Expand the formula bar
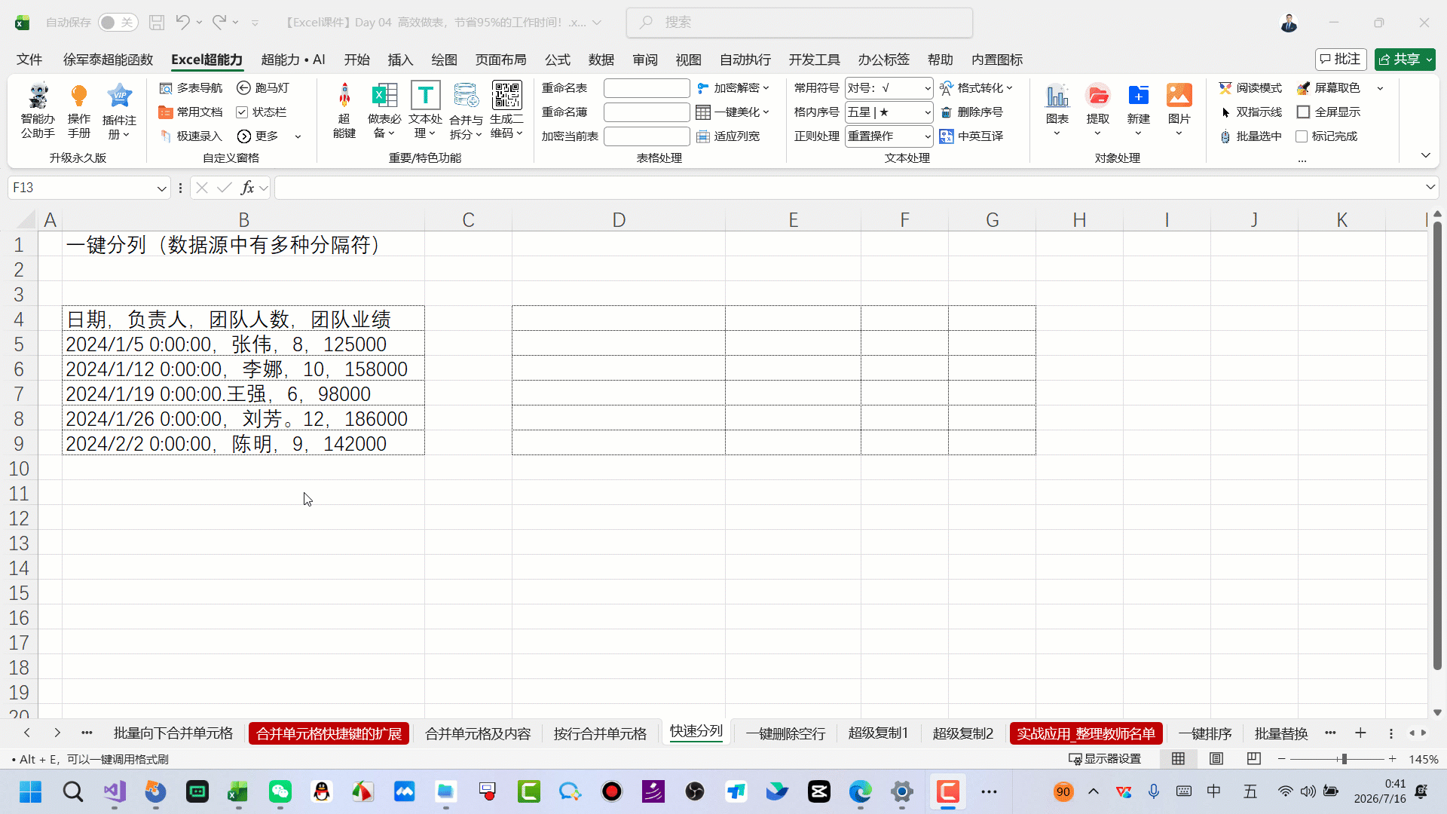The image size is (1447, 814). click(x=1430, y=187)
